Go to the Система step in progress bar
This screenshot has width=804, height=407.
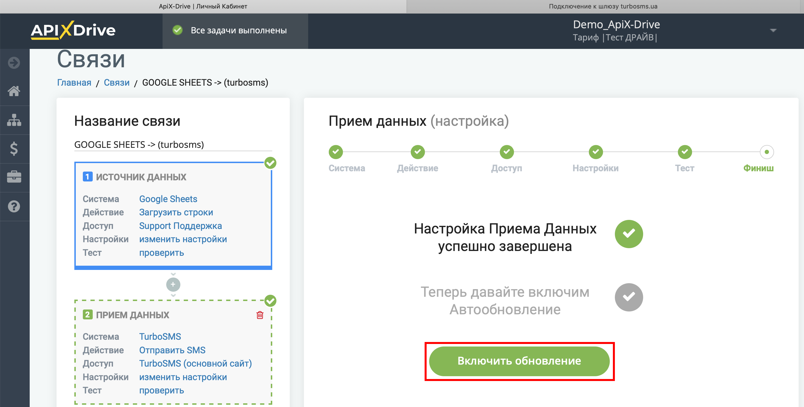336,152
